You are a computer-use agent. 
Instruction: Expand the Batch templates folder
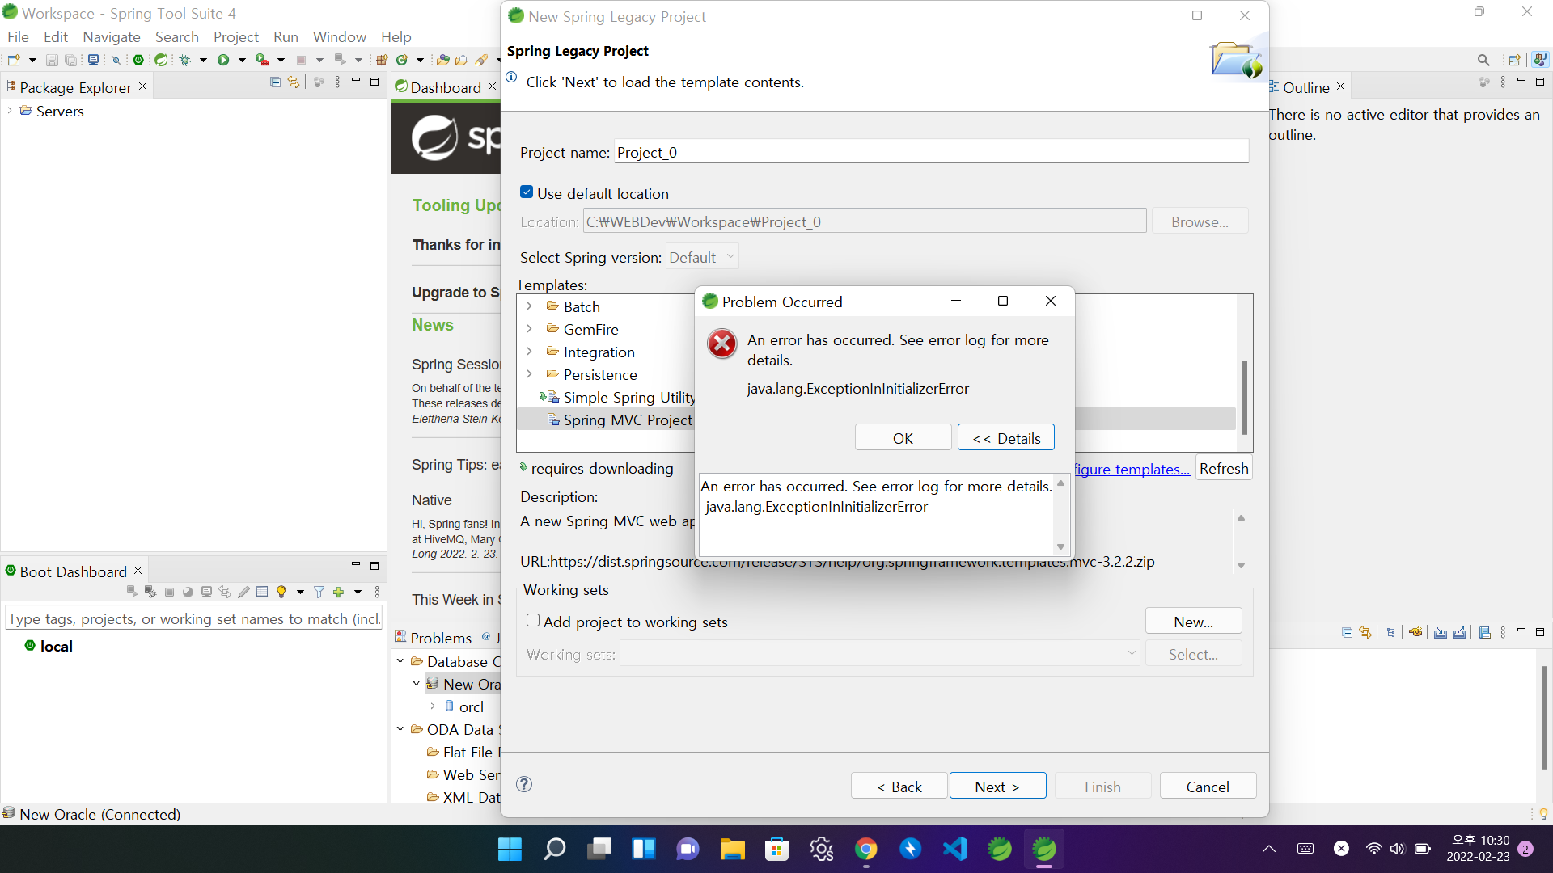[530, 306]
